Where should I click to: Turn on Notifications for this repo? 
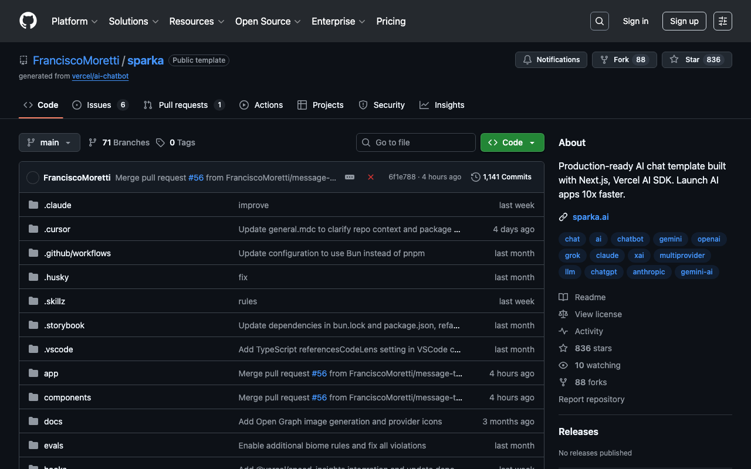click(x=551, y=60)
